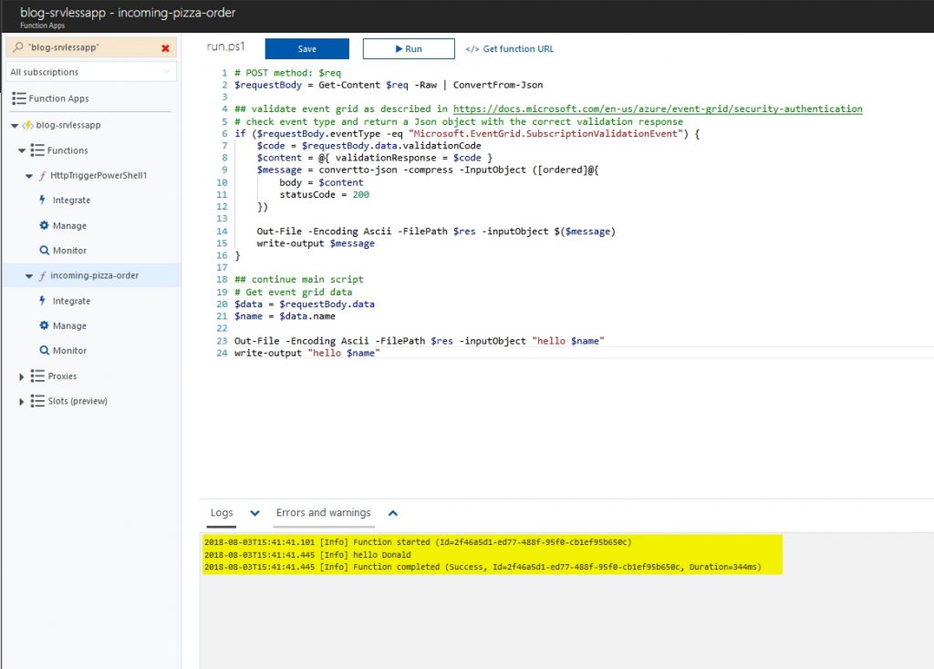The image size is (934, 669).
Task: Click the search magnifier icon in the filter box
Action: (x=18, y=47)
